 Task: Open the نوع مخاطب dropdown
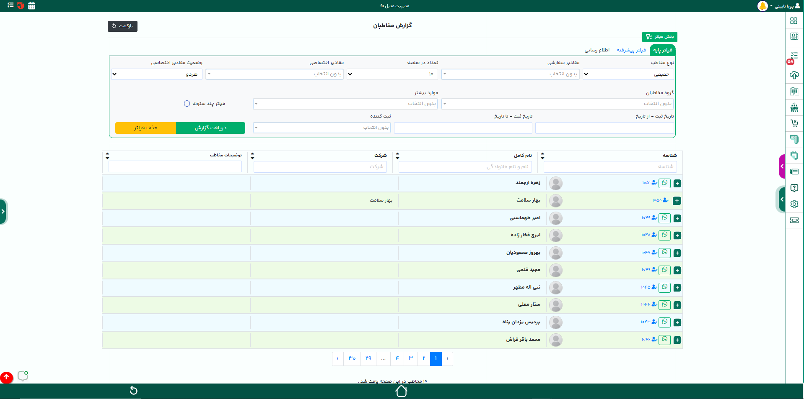[x=628, y=74]
